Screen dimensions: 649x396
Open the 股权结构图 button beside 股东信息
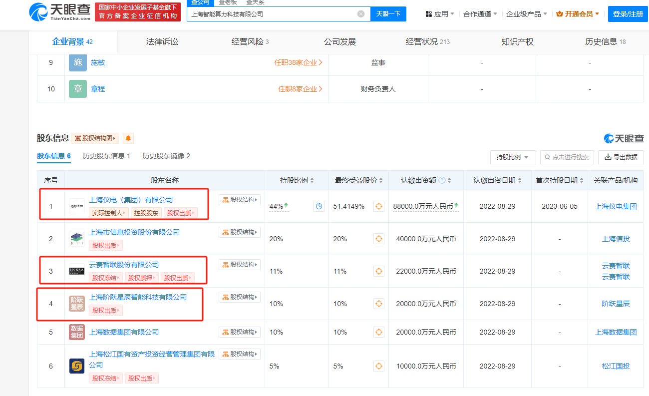click(x=95, y=138)
